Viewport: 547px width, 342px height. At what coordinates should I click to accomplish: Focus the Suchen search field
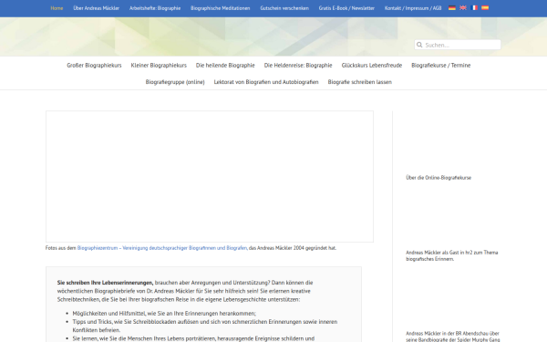point(458,45)
